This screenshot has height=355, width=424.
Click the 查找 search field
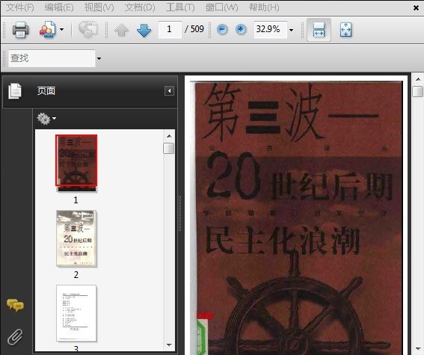point(52,58)
